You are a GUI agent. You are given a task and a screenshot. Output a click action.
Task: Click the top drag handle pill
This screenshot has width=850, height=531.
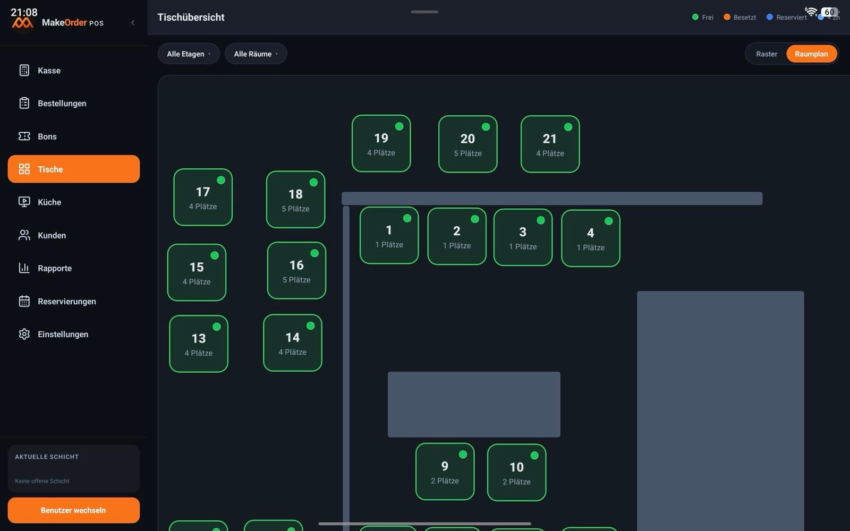coord(424,12)
